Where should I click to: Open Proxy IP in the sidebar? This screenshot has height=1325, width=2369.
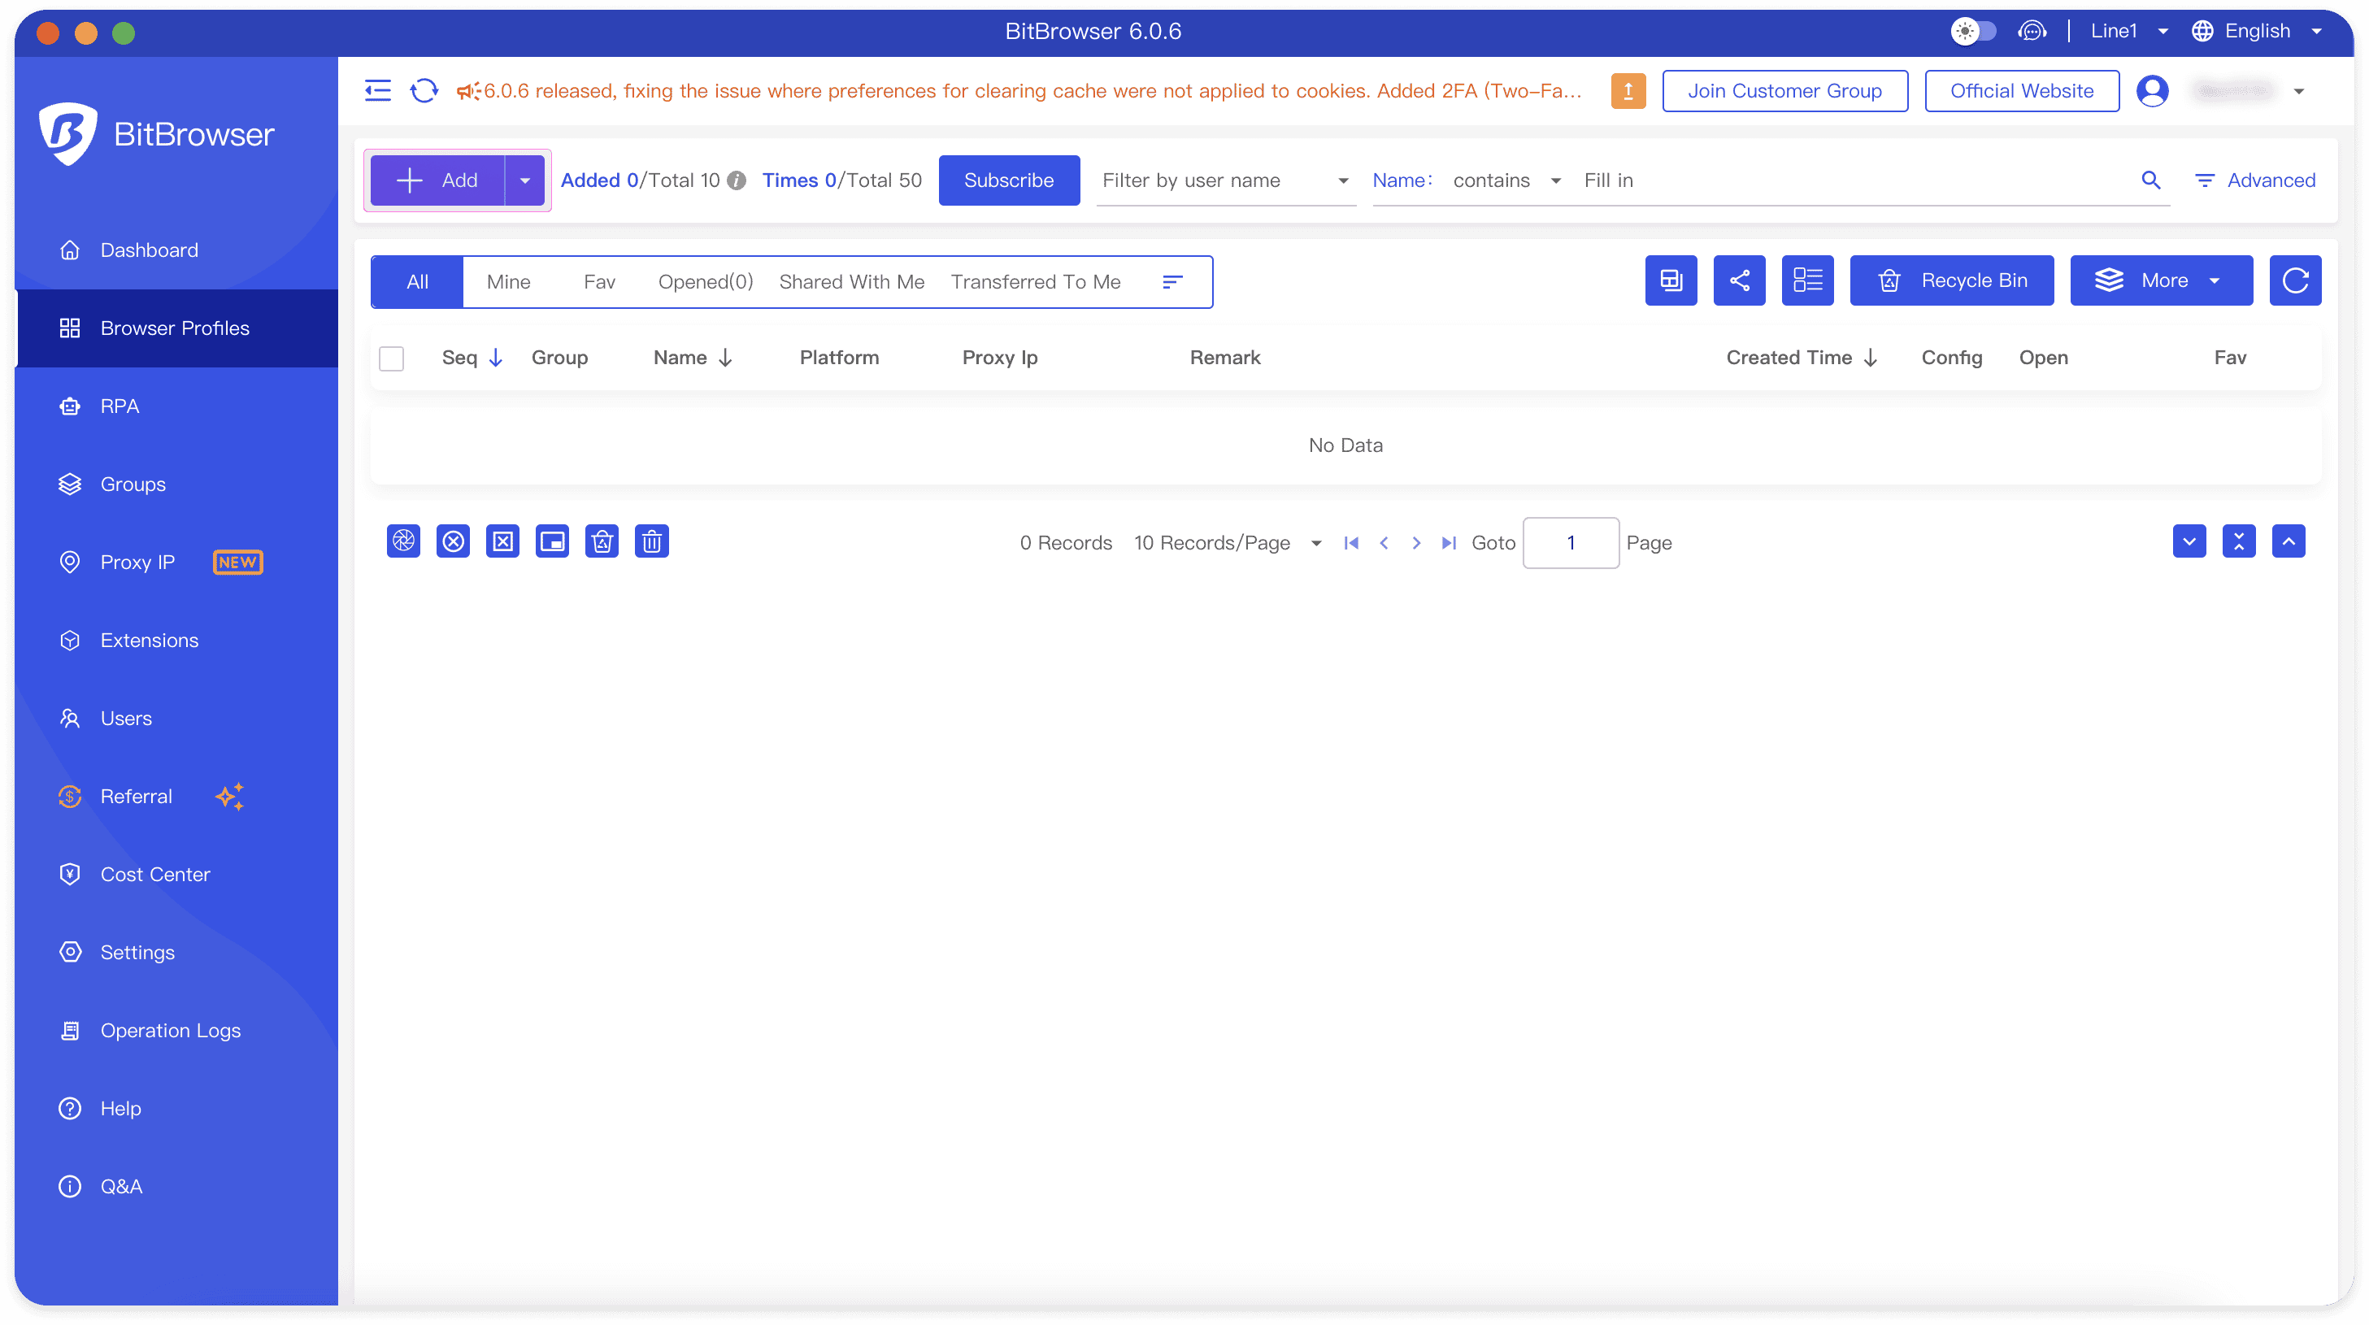(x=176, y=563)
